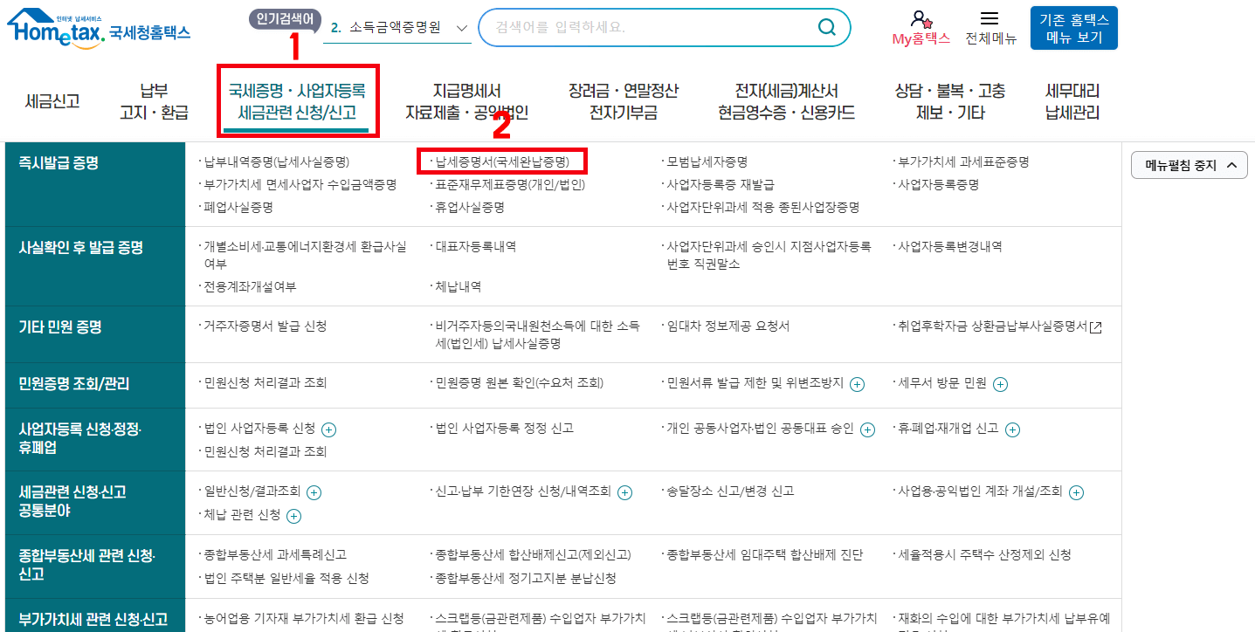
Task: Select 사실확인 후 발급 증명 category header
Action: 80,247
